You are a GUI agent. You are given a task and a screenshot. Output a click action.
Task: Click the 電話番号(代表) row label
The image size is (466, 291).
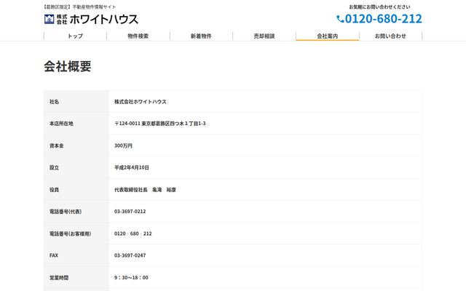coord(66,212)
